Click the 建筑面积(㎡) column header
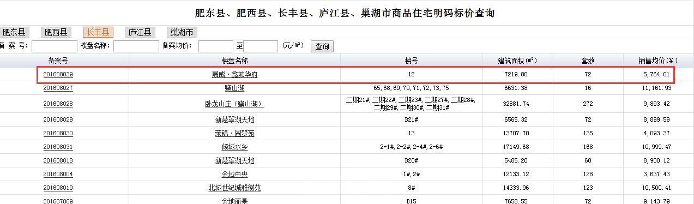 (517, 61)
